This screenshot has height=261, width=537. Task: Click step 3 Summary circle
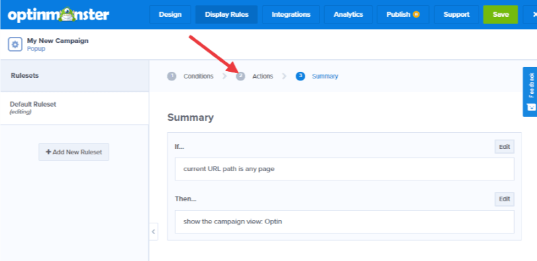[x=300, y=76]
